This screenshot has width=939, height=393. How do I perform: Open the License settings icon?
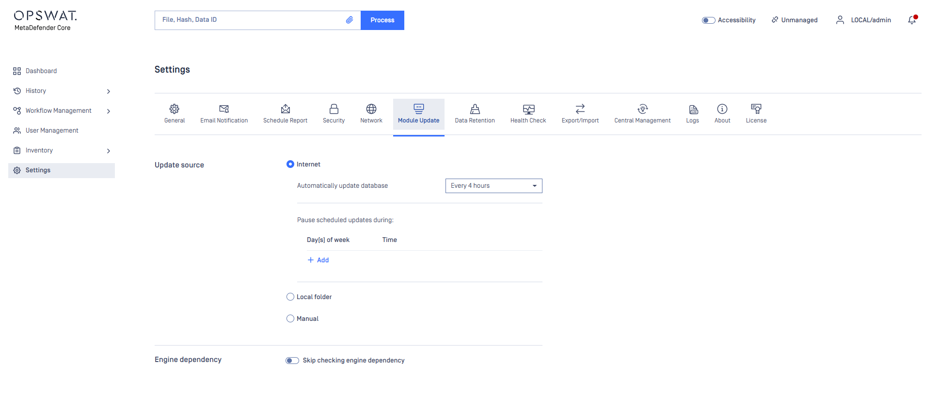click(756, 109)
